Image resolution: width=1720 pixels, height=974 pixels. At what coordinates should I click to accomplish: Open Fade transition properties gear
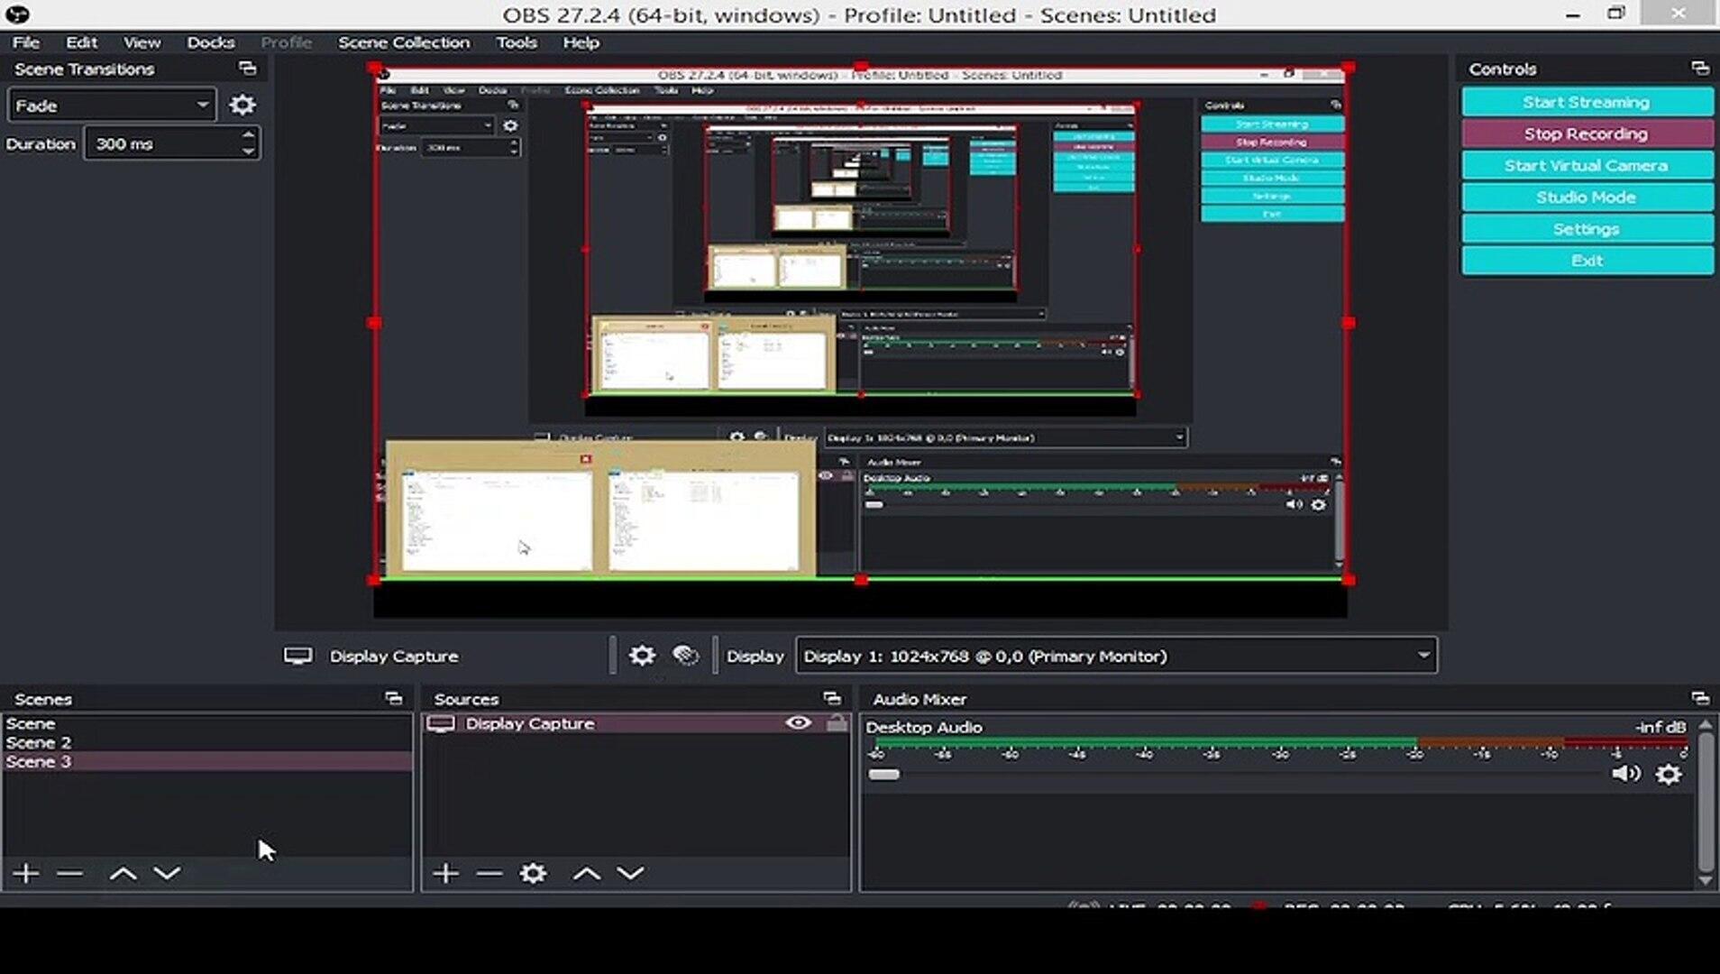[242, 106]
